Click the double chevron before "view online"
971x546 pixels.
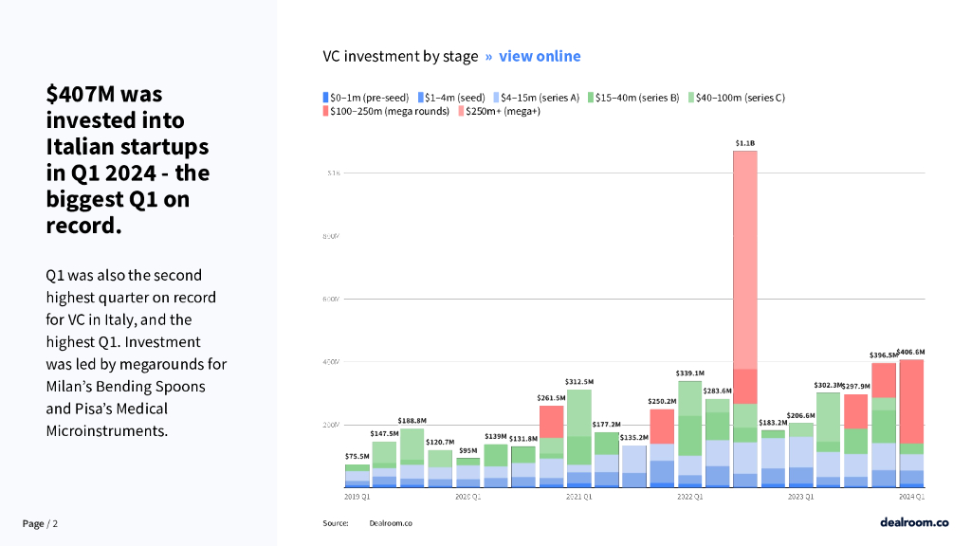tap(488, 56)
